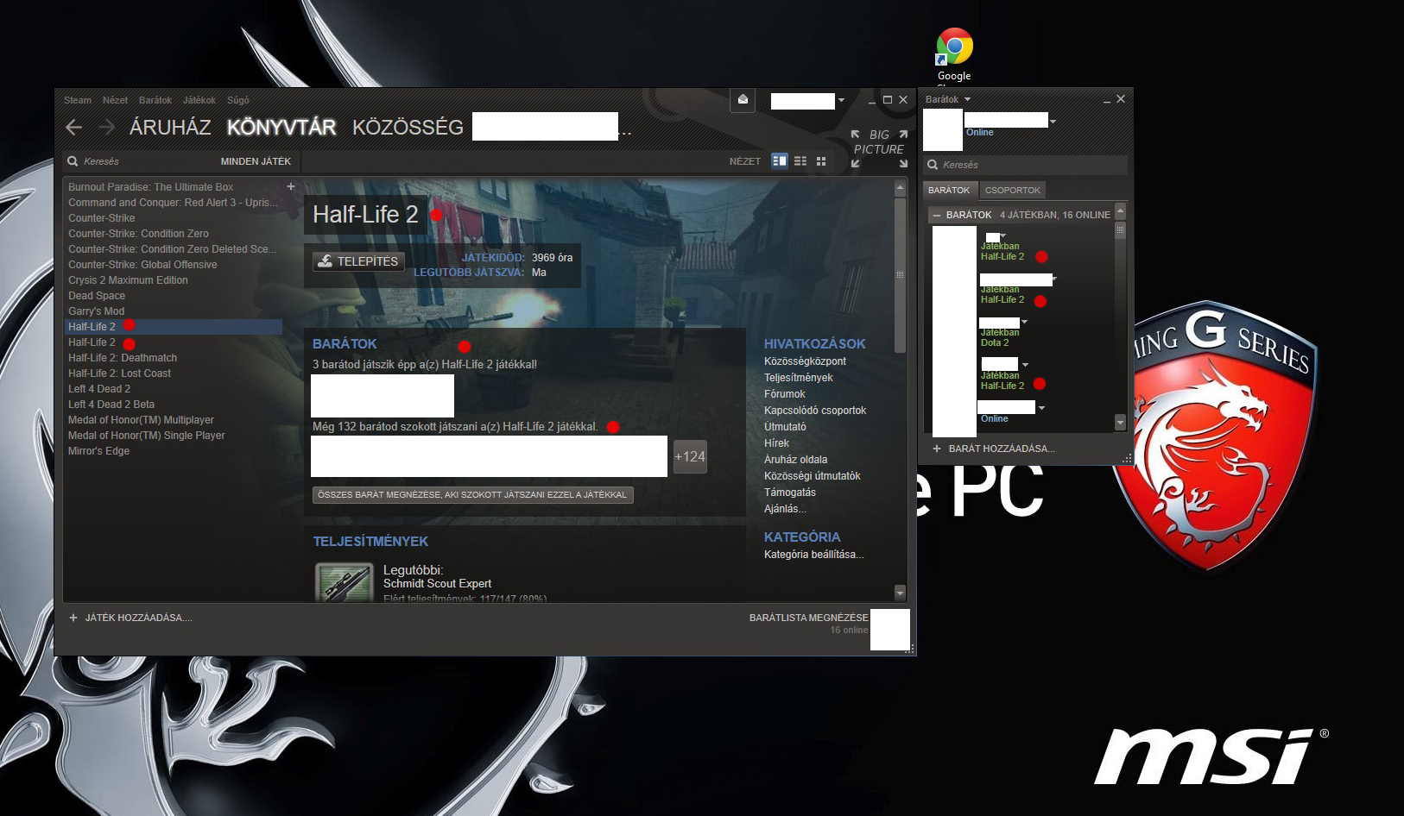Screen dimensions: 1404x816
Task: Open the KÖNYVTÁR library section
Action: pyautogui.click(x=281, y=128)
